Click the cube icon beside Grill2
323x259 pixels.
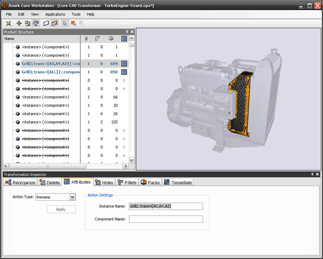[x=18, y=64]
